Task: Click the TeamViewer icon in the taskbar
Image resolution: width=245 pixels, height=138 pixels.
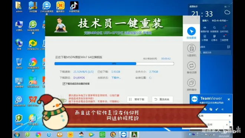Action: click(124, 135)
